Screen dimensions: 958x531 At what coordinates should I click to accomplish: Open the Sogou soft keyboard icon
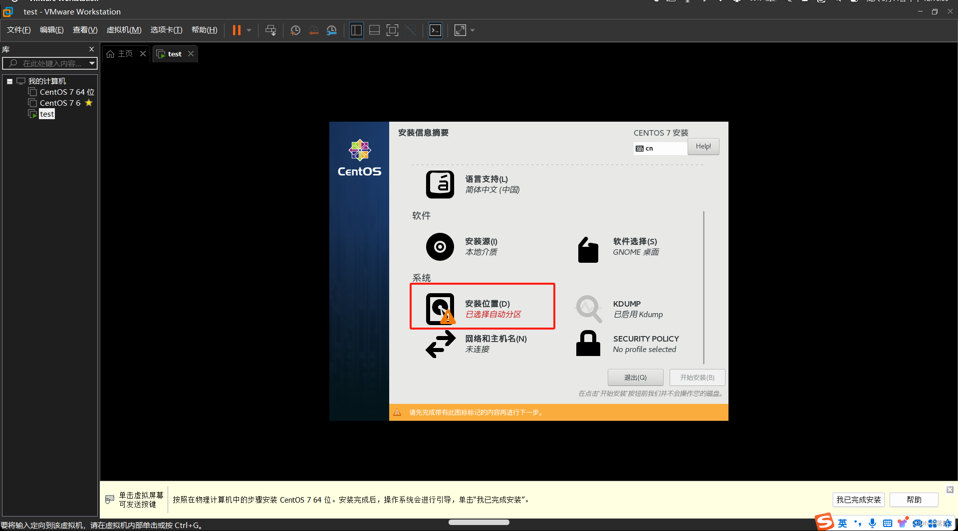pos(887,523)
